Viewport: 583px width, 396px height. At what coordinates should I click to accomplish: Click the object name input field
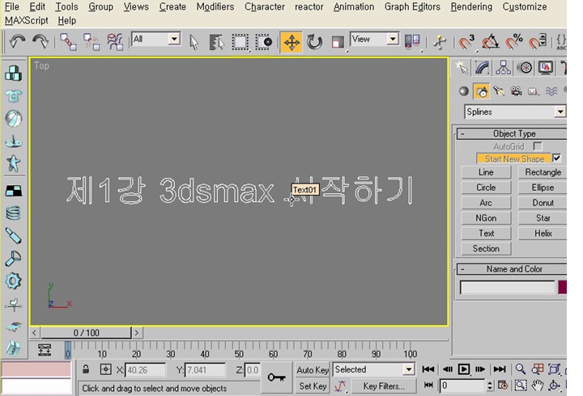point(507,288)
